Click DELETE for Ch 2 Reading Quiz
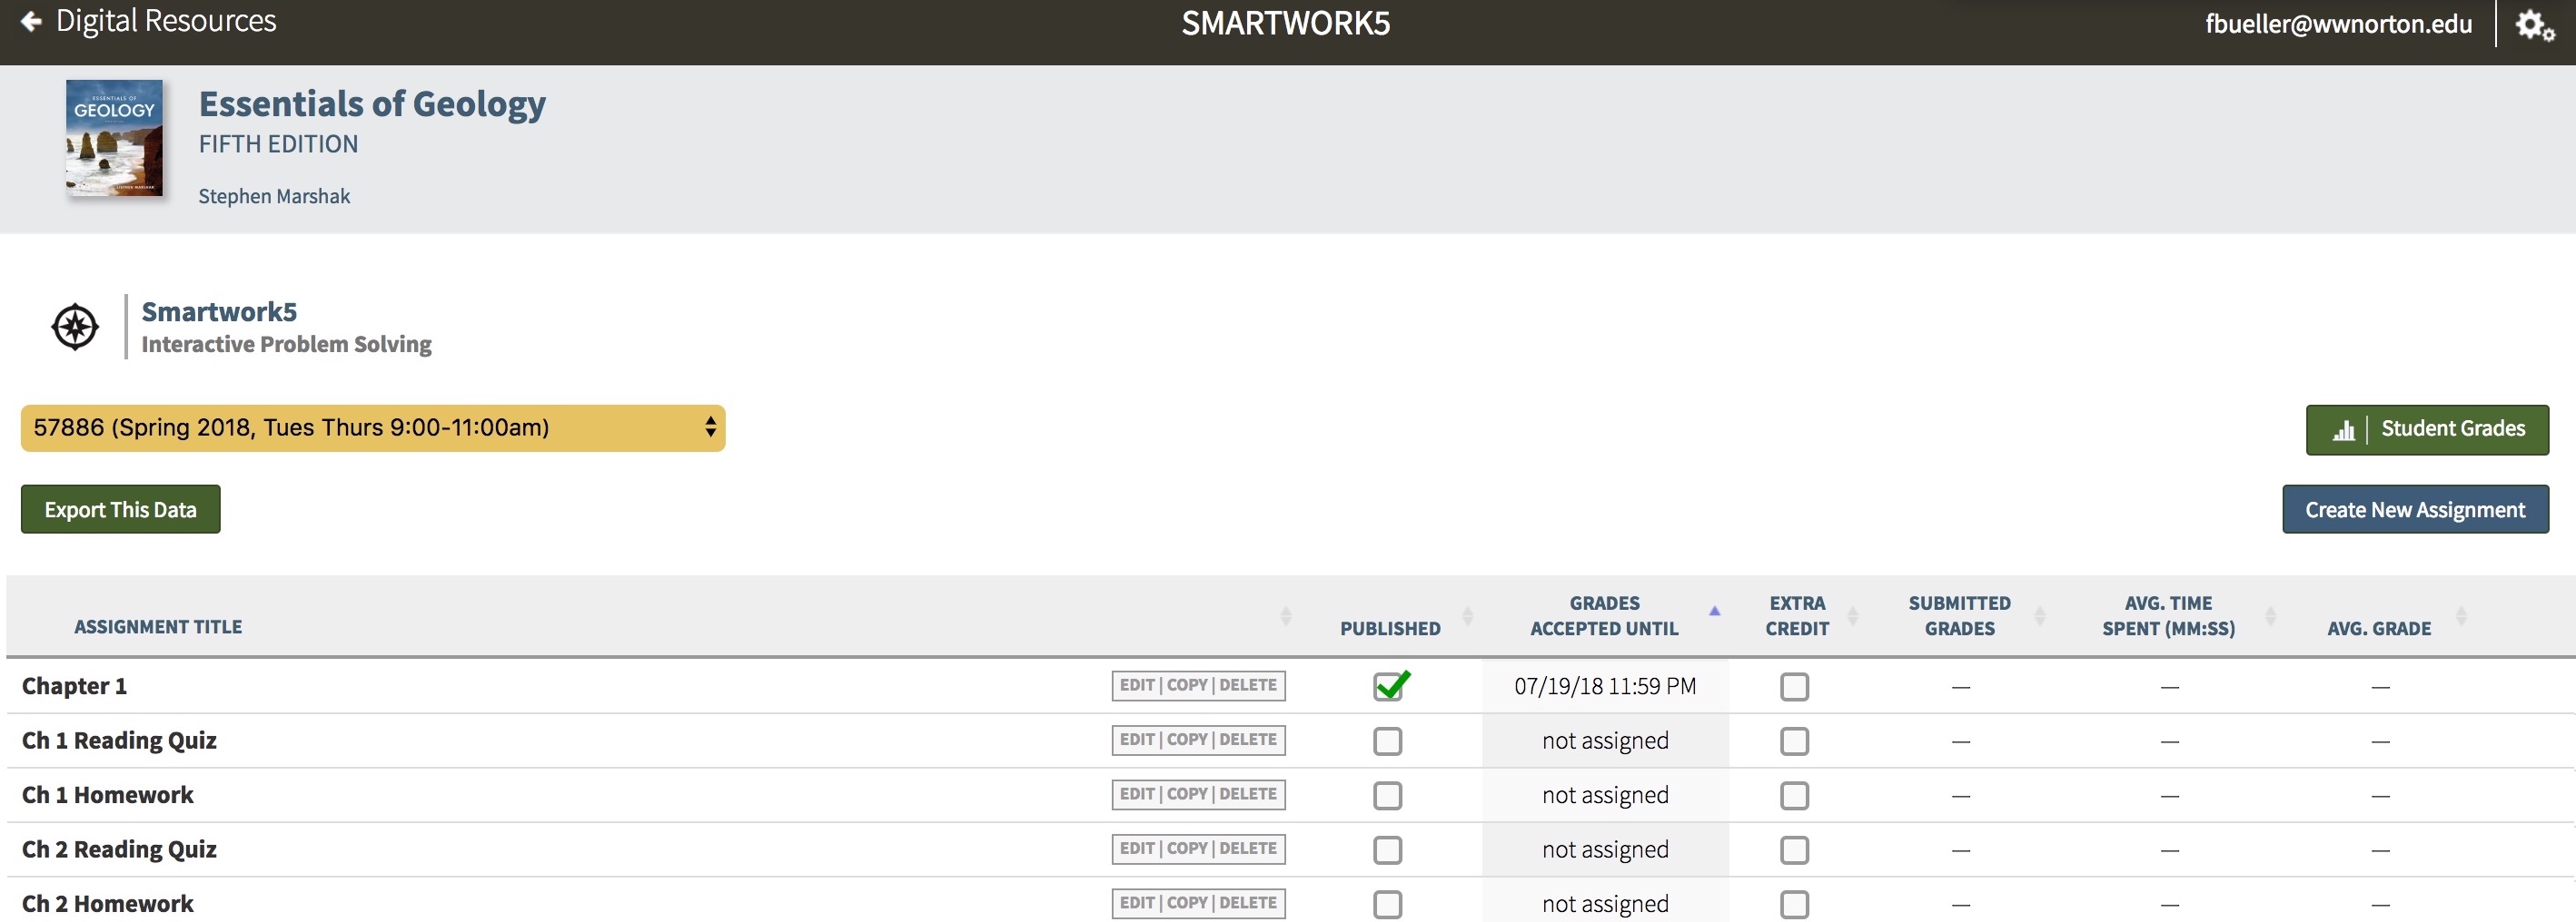The width and height of the screenshot is (2576, 922). (1248, 849)
